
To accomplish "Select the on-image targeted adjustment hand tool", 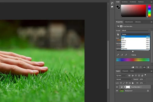I will click(x=118, y=34).
